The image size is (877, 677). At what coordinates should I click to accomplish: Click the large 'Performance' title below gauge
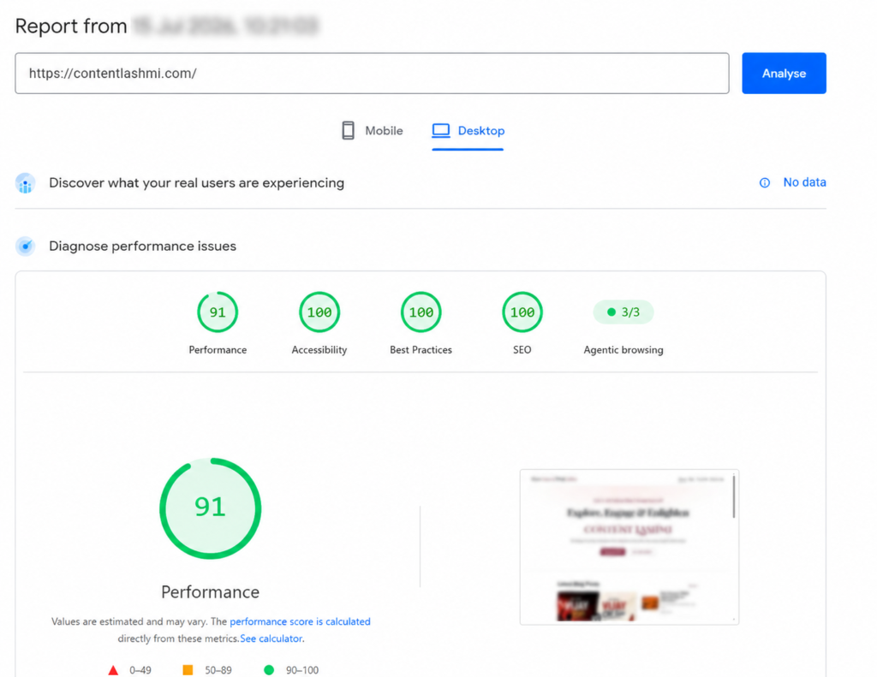pos(211,592)
